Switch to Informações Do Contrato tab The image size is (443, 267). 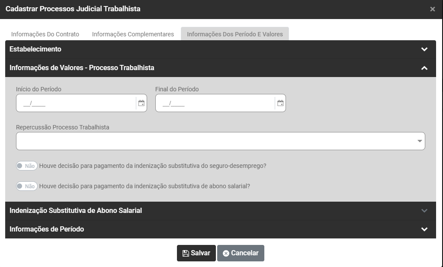click(45, 34)
